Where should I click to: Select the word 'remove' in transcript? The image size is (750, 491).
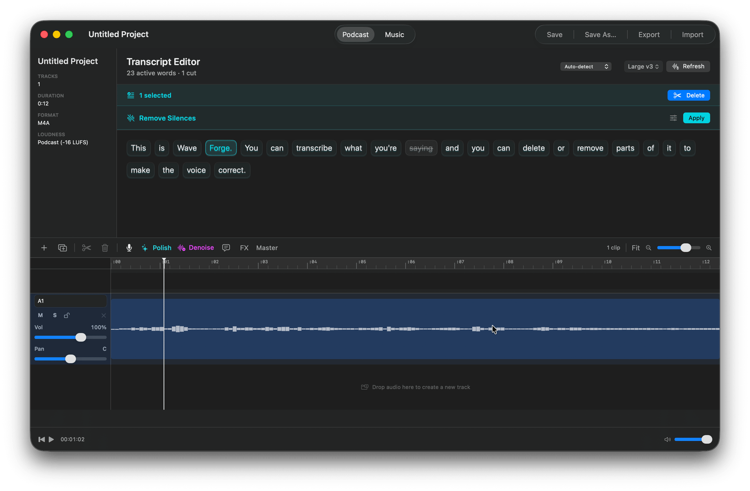click(590, 148)
